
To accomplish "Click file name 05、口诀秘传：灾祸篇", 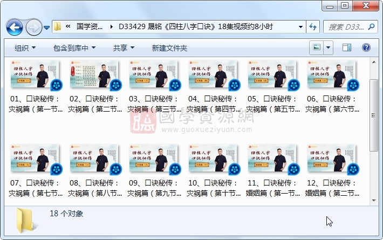I will pos(273,104).
